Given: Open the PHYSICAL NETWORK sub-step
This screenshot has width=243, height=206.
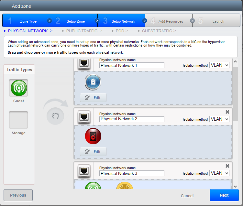Looking at the screenshot, I should [x=28, y=31].
